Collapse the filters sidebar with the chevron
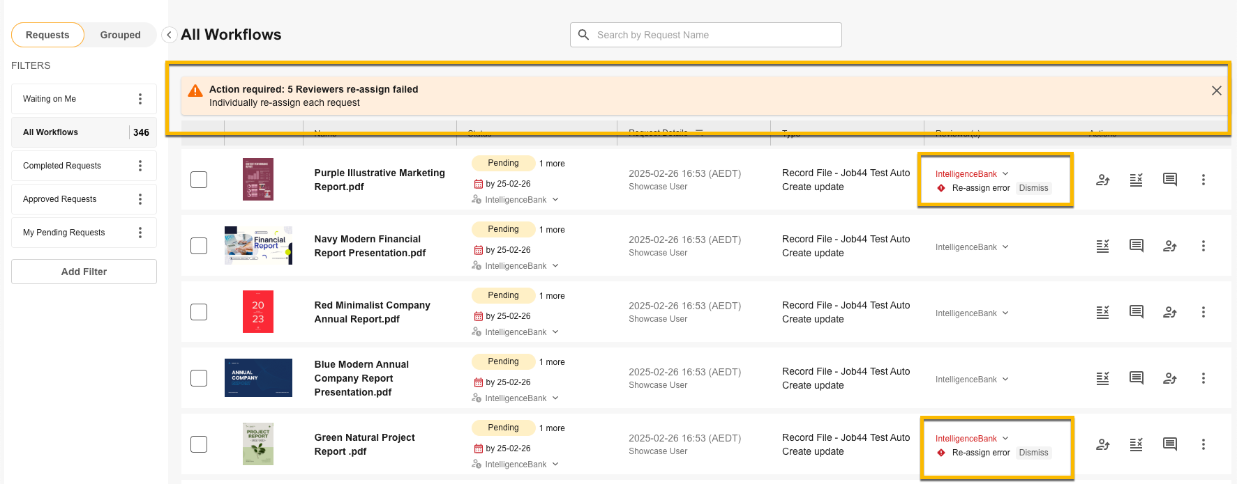The width and height of the screenshot is (1237, 484). 169,35
